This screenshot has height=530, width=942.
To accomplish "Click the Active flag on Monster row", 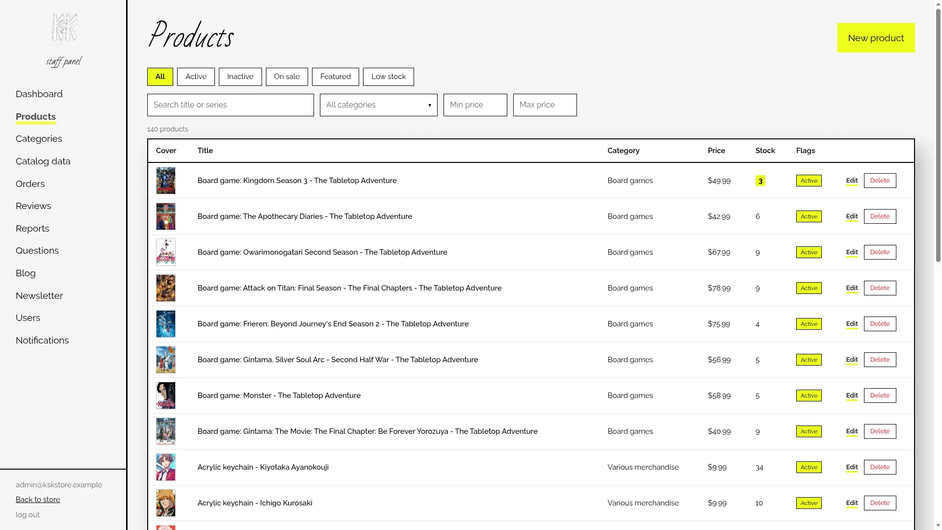I will 809,396.
